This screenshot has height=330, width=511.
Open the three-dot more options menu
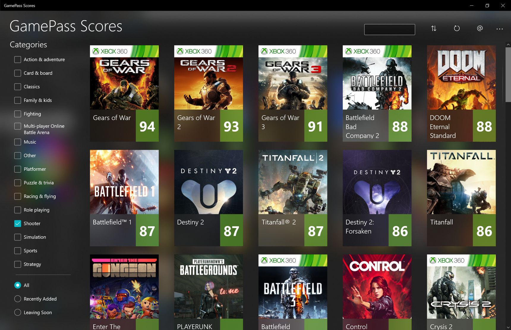tap(500, 29)
